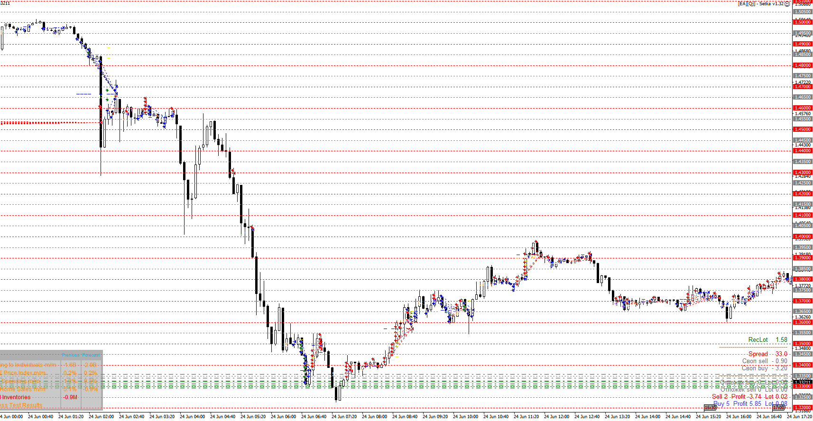This screenshot has height=421, width=813.
Task: Click the 'Spending m/m' news row
Action: tap(20, 381)
